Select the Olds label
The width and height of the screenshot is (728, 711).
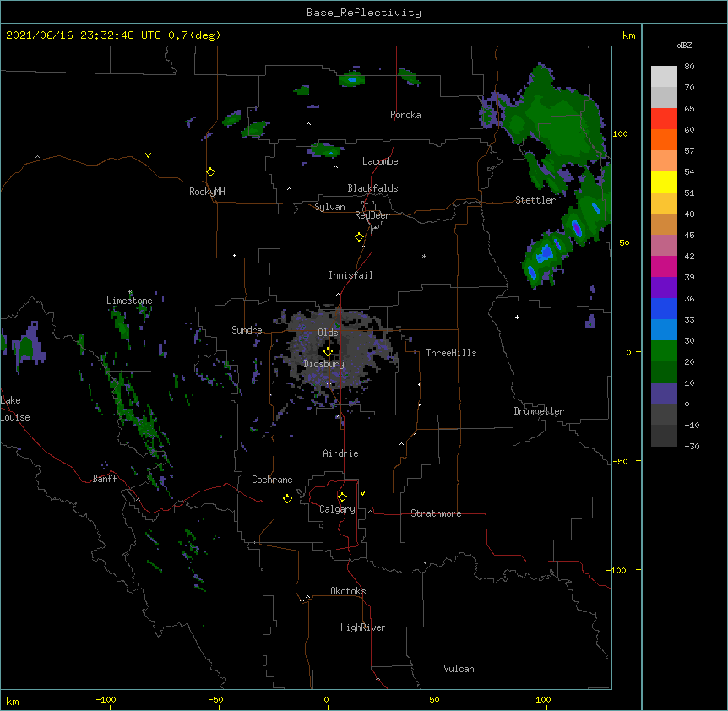(x=328, y=333)
